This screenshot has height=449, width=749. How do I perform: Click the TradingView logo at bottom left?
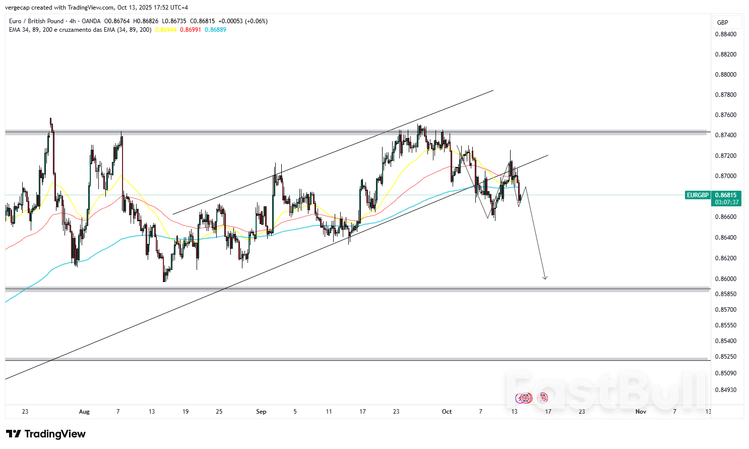click(x=46, y=434)
